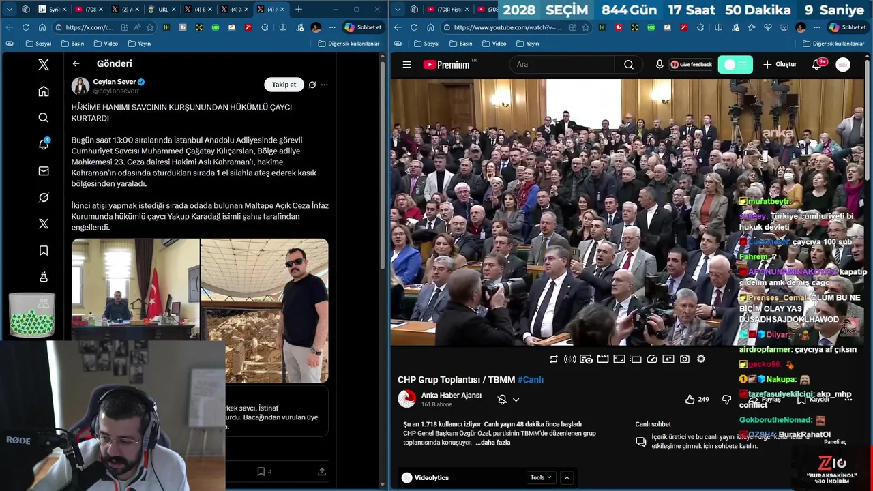Viewport: 873px width, 491px height.
Task: Go back using arrow beside Gönderi
Action: (76, 63)
